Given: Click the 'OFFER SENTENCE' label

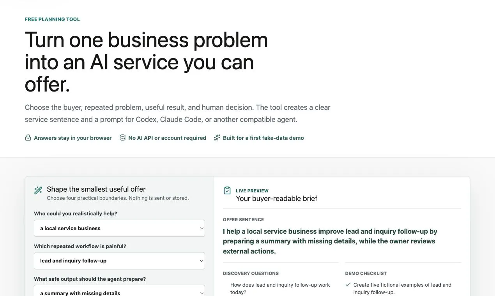Looking at the screenshot, I should (243, 220).
